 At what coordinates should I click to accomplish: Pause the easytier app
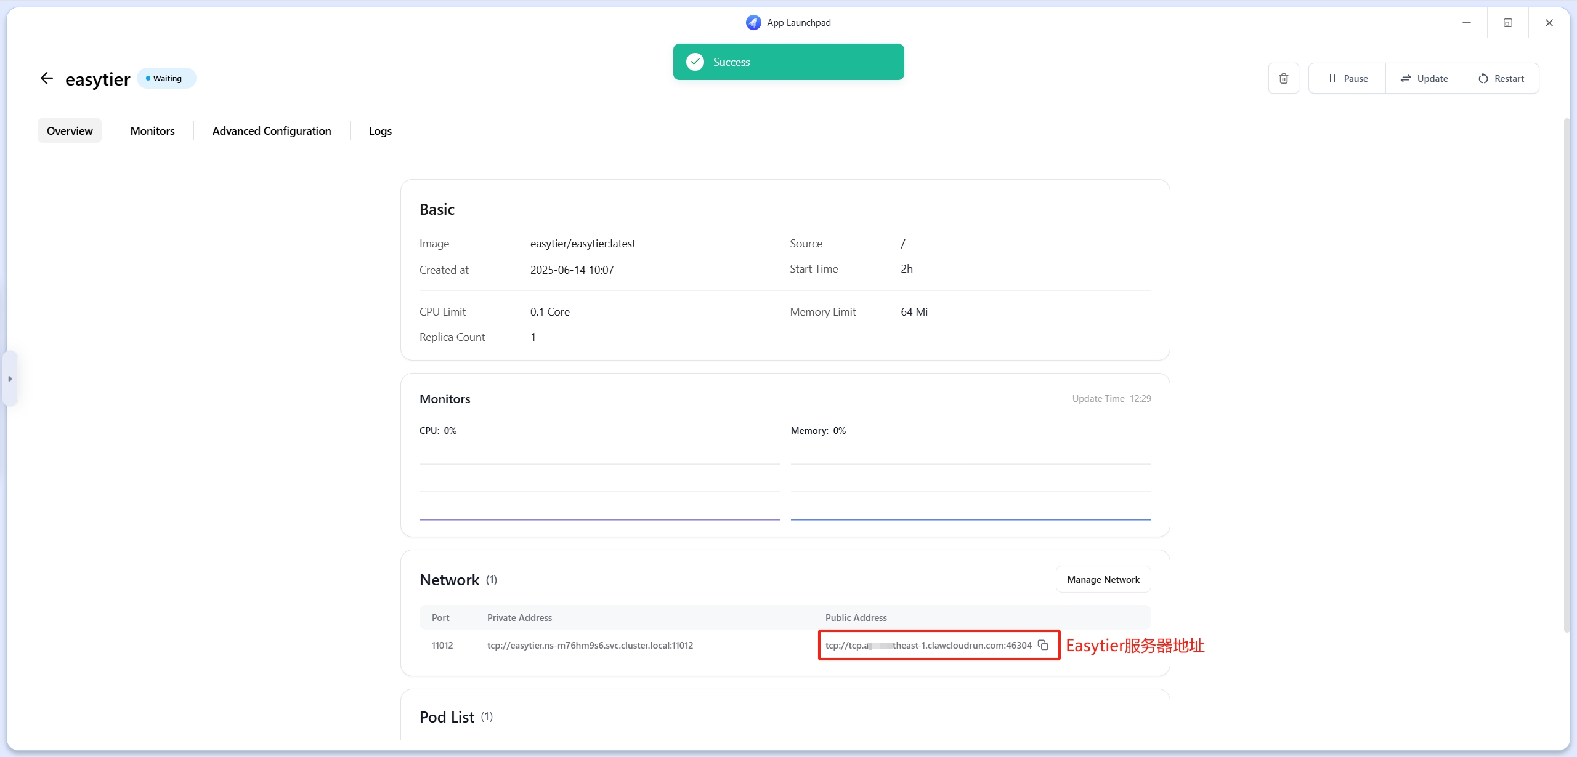1347,78
